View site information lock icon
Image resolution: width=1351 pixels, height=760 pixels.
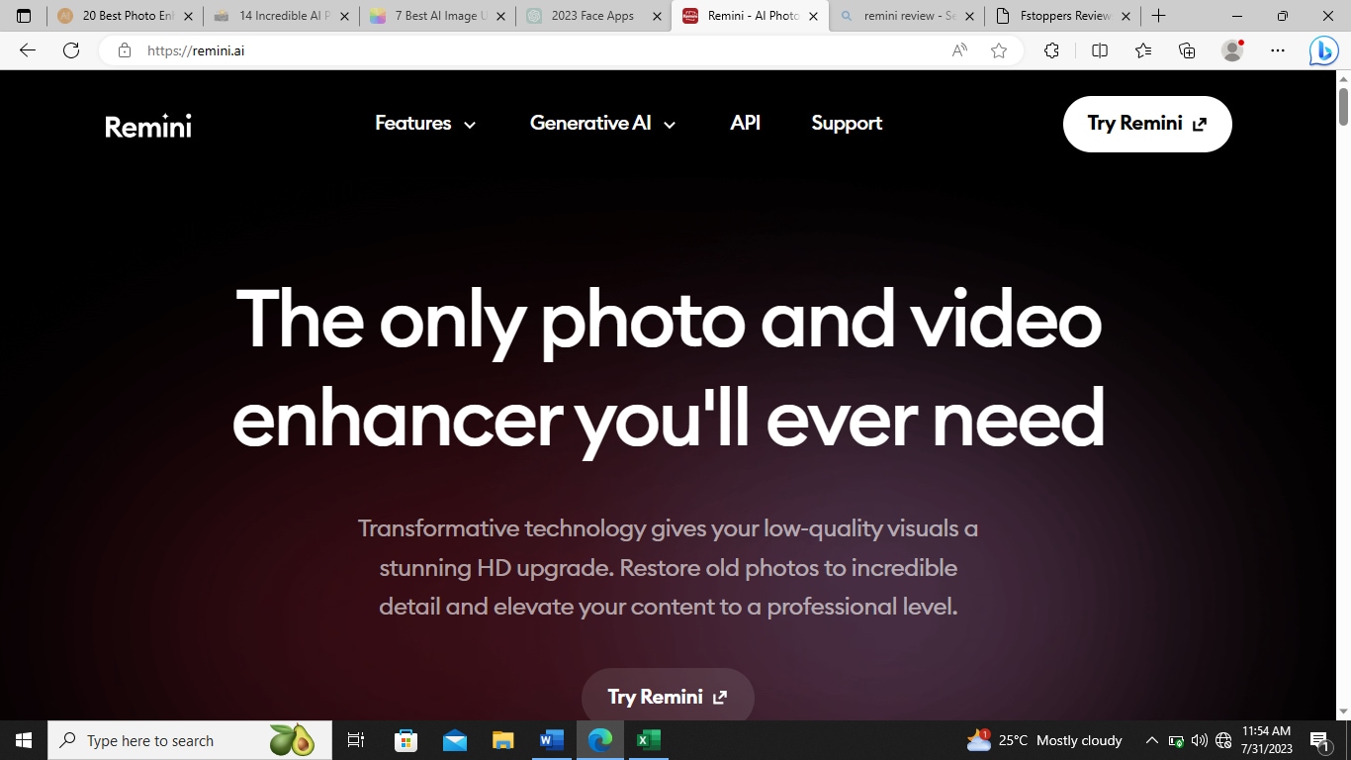coord(125,50)
